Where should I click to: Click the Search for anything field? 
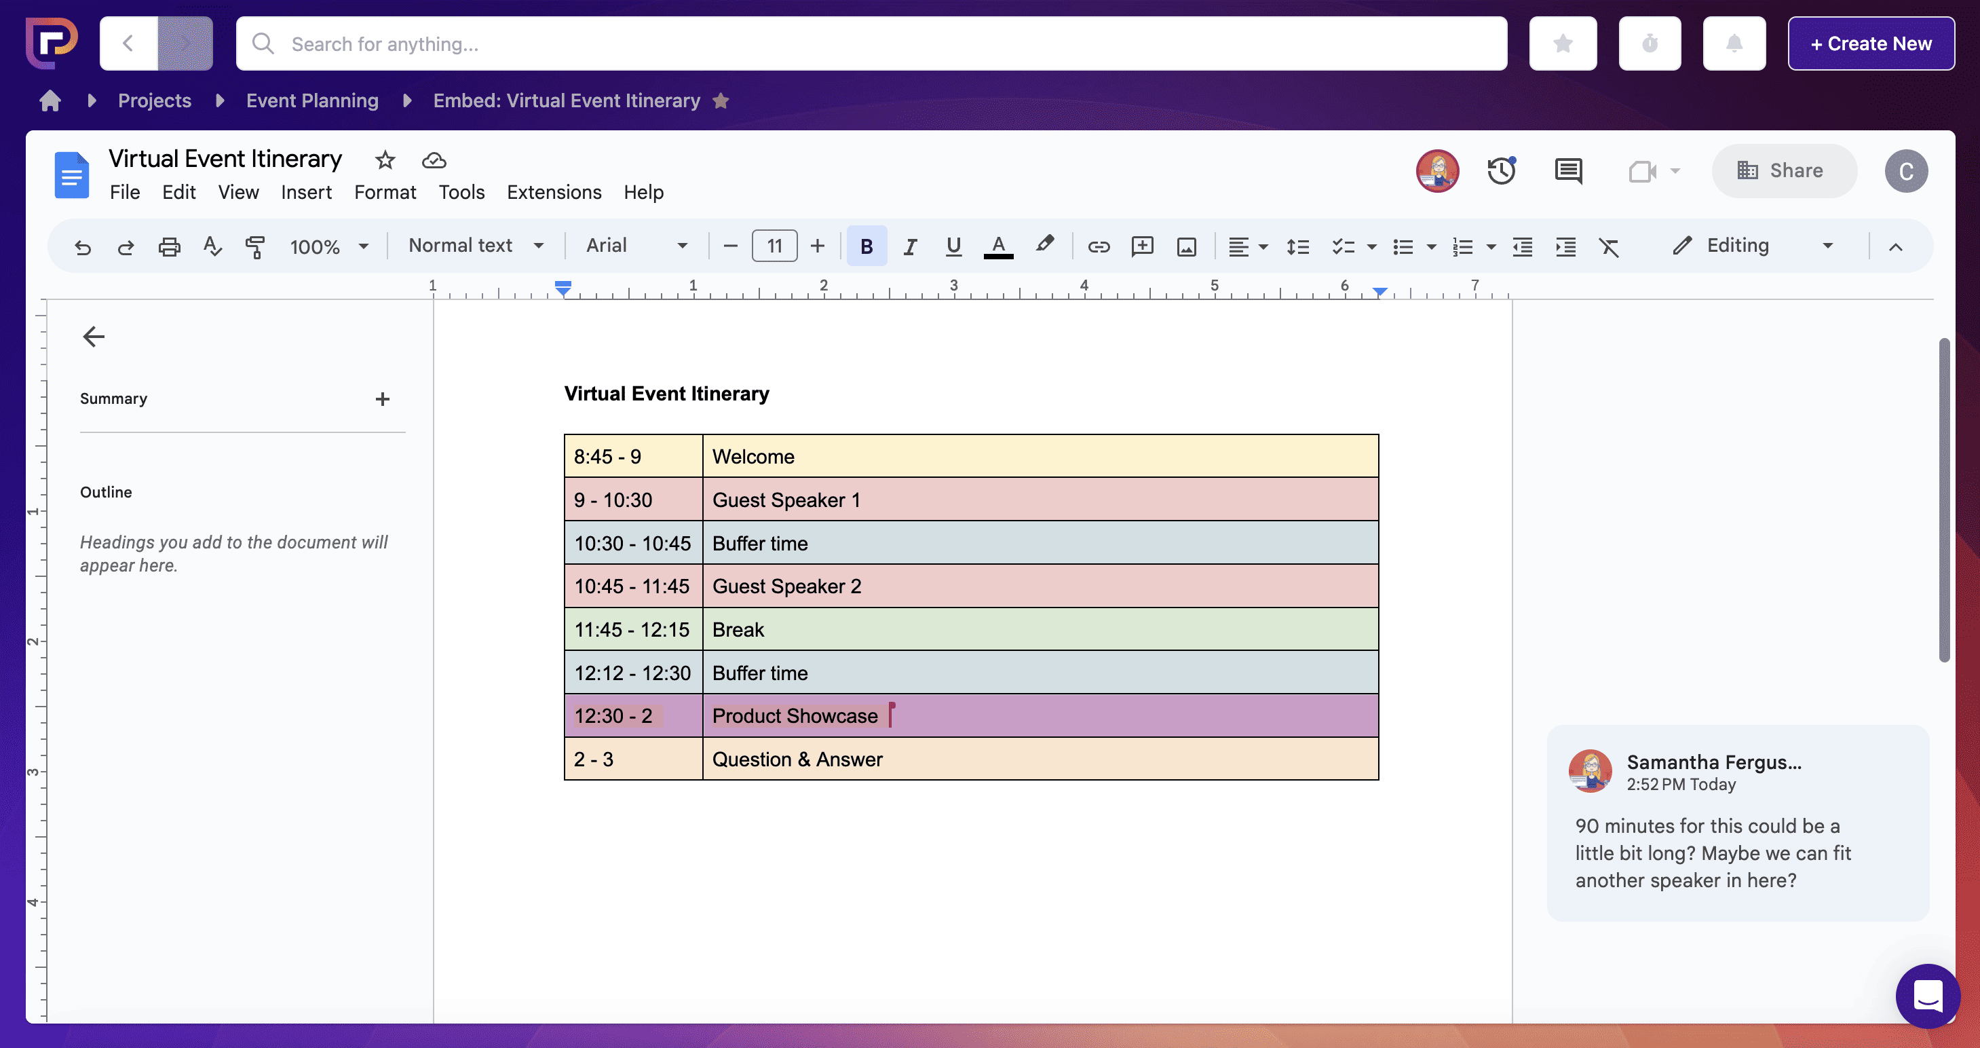871,44
